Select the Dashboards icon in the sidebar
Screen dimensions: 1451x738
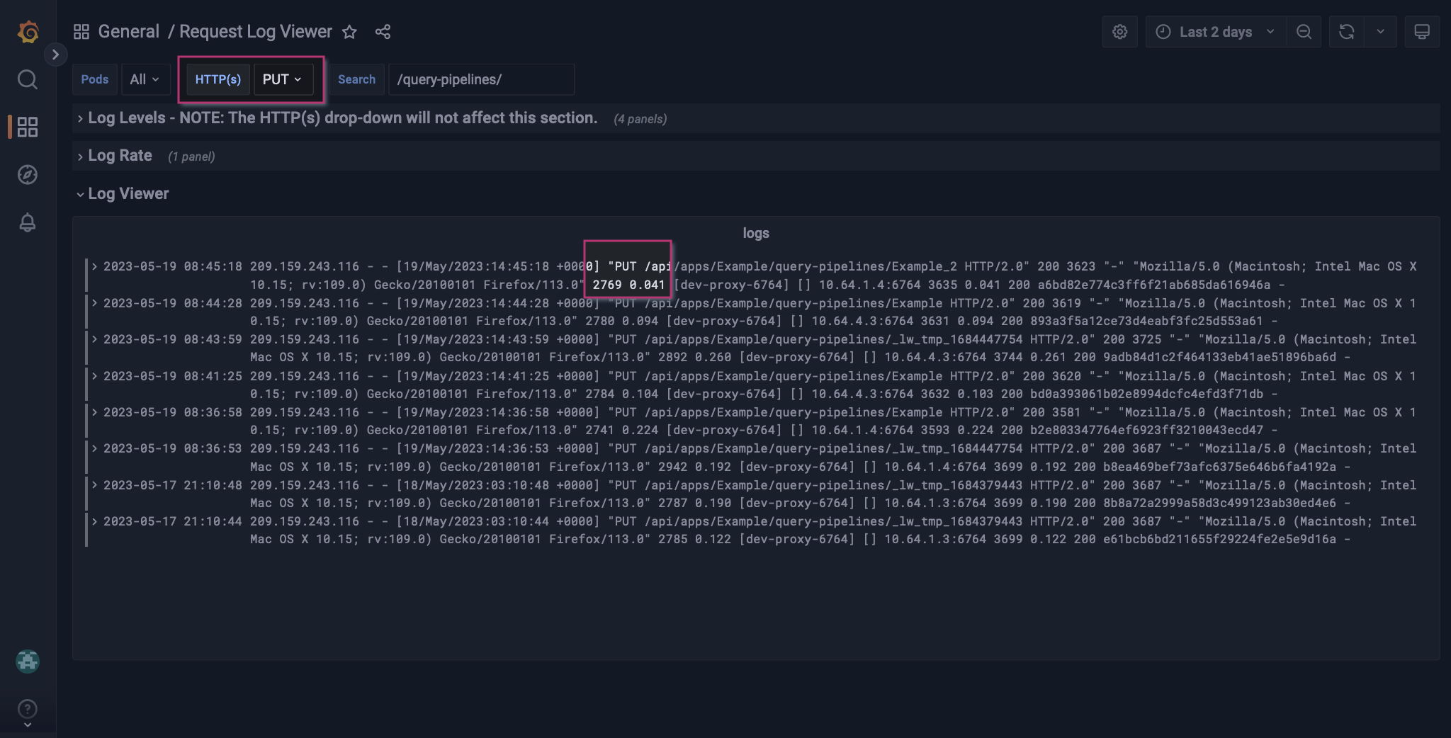click(28, 127)
